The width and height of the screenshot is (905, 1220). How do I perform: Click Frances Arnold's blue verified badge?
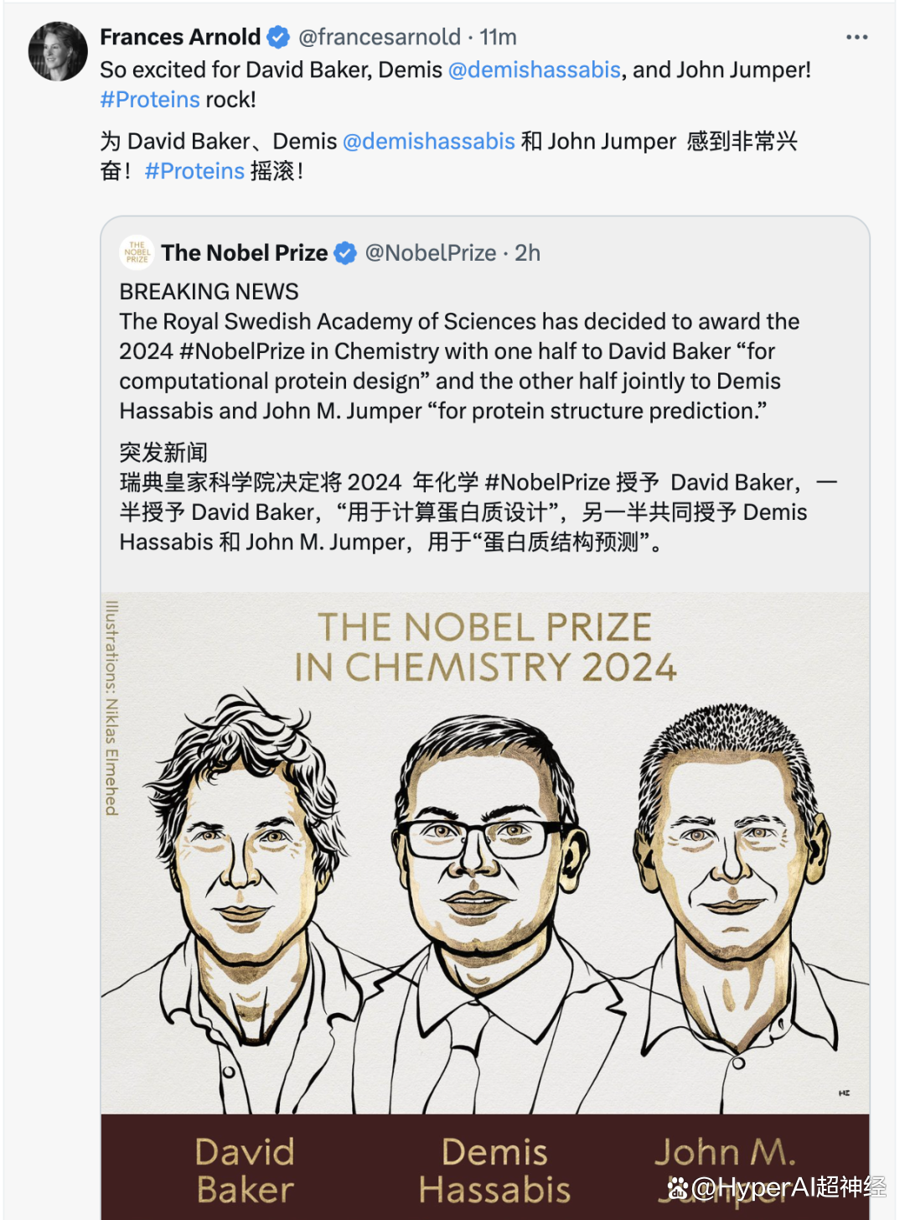pyautogui.click(x=278, y=37)
